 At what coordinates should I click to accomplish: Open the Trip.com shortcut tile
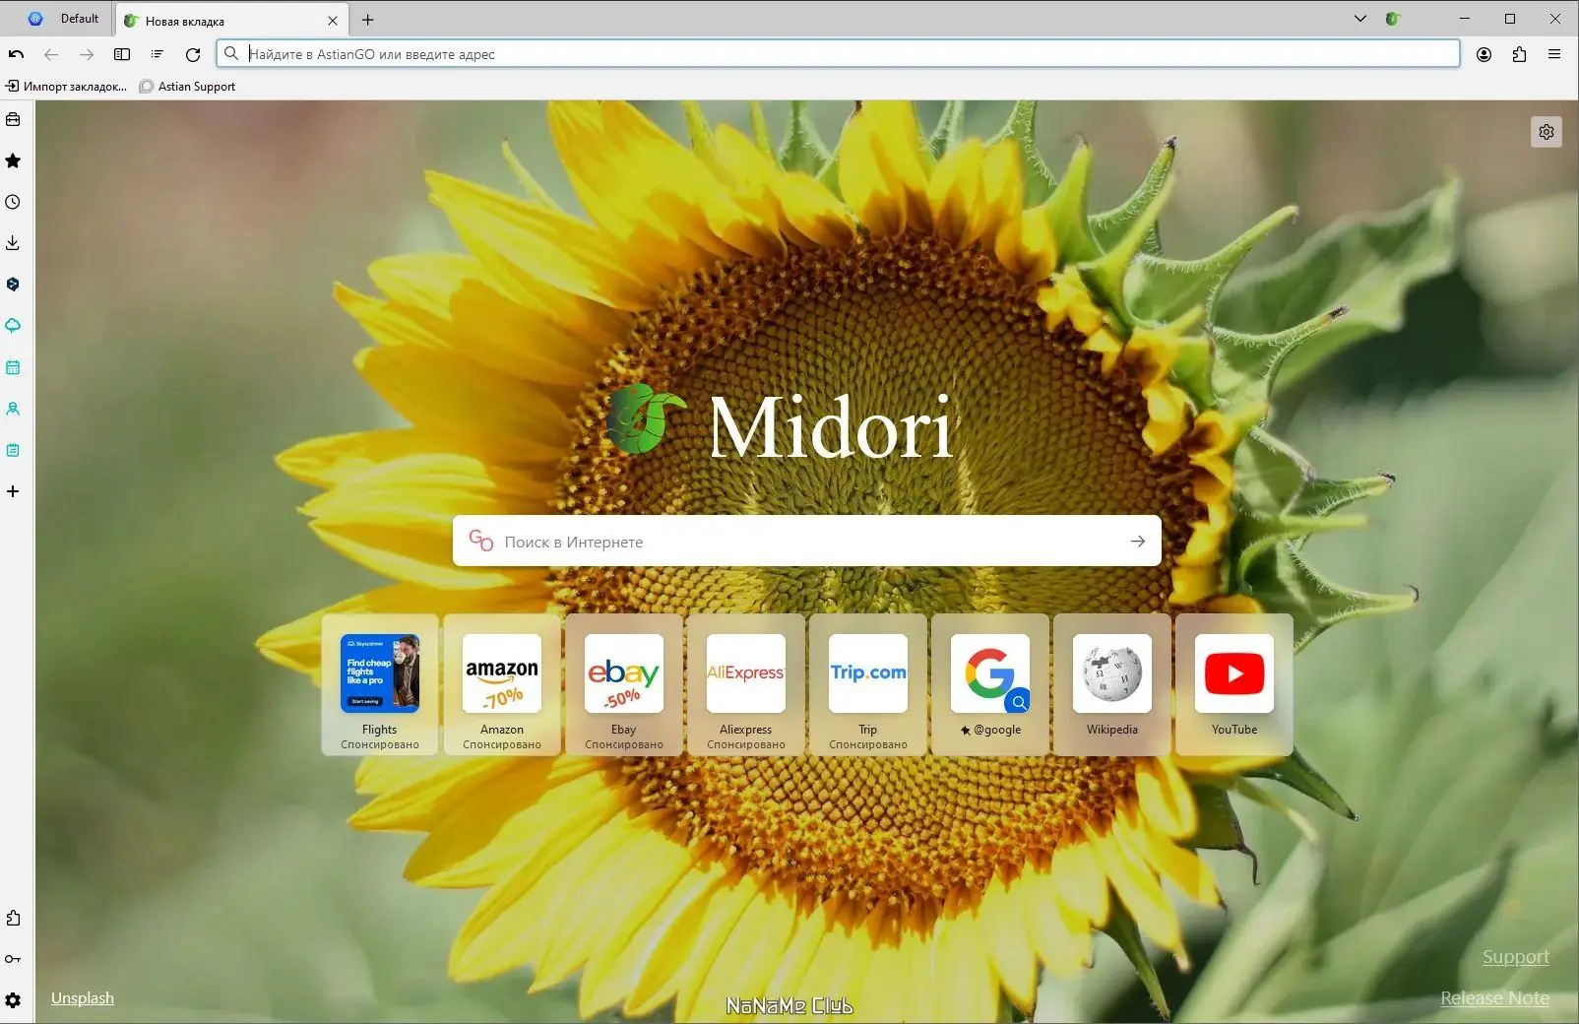868,685
